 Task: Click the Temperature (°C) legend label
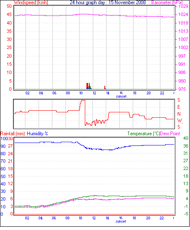(x=144, y=134)
